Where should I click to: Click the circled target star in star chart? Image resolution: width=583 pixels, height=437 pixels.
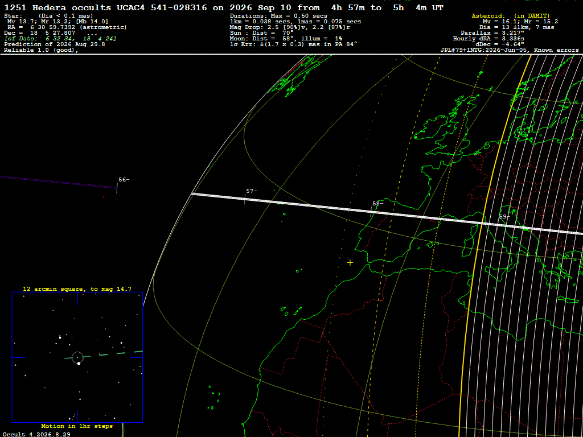[x=77, y=357]
